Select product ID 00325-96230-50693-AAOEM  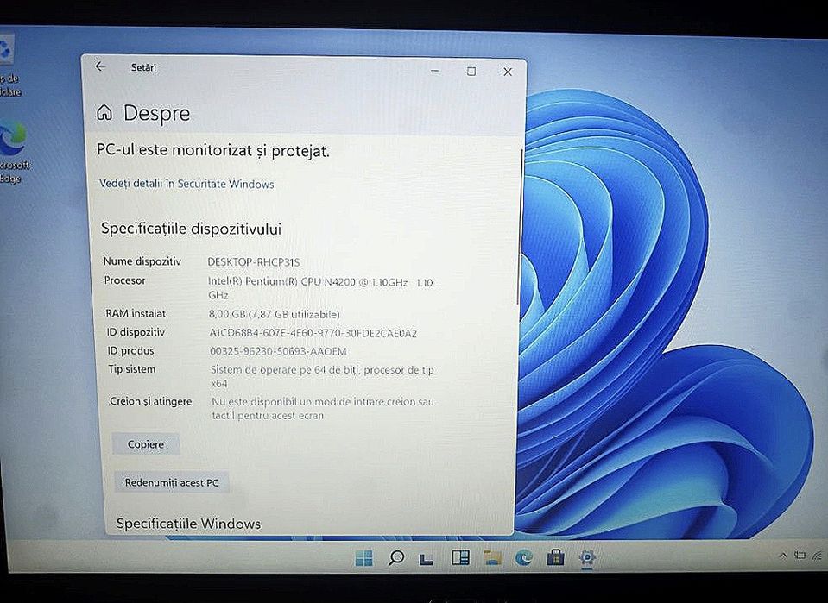tap(278, 351)
